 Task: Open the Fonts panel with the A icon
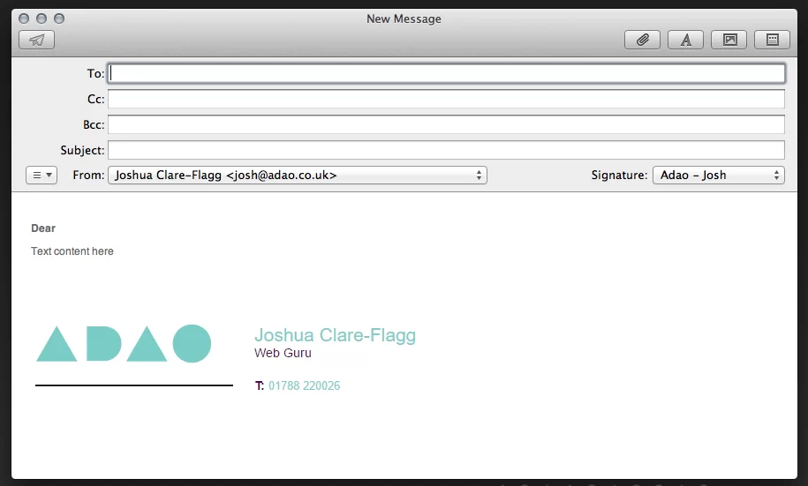[685, 40]
